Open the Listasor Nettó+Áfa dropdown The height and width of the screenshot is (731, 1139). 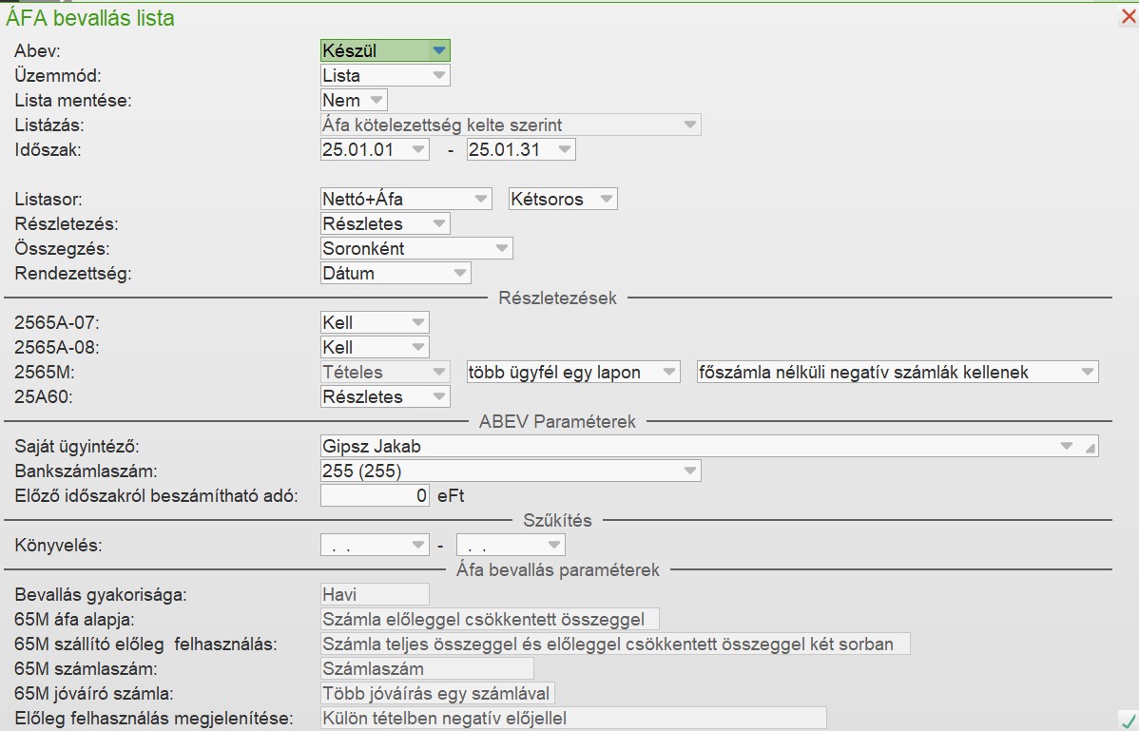click(x=406, y=199)
